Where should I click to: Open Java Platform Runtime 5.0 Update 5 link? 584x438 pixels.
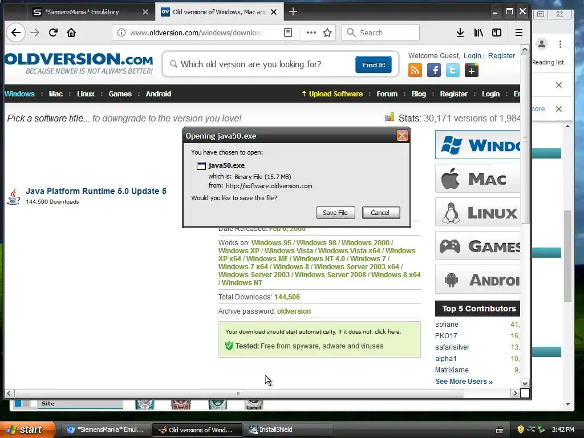tap(96, 191)
